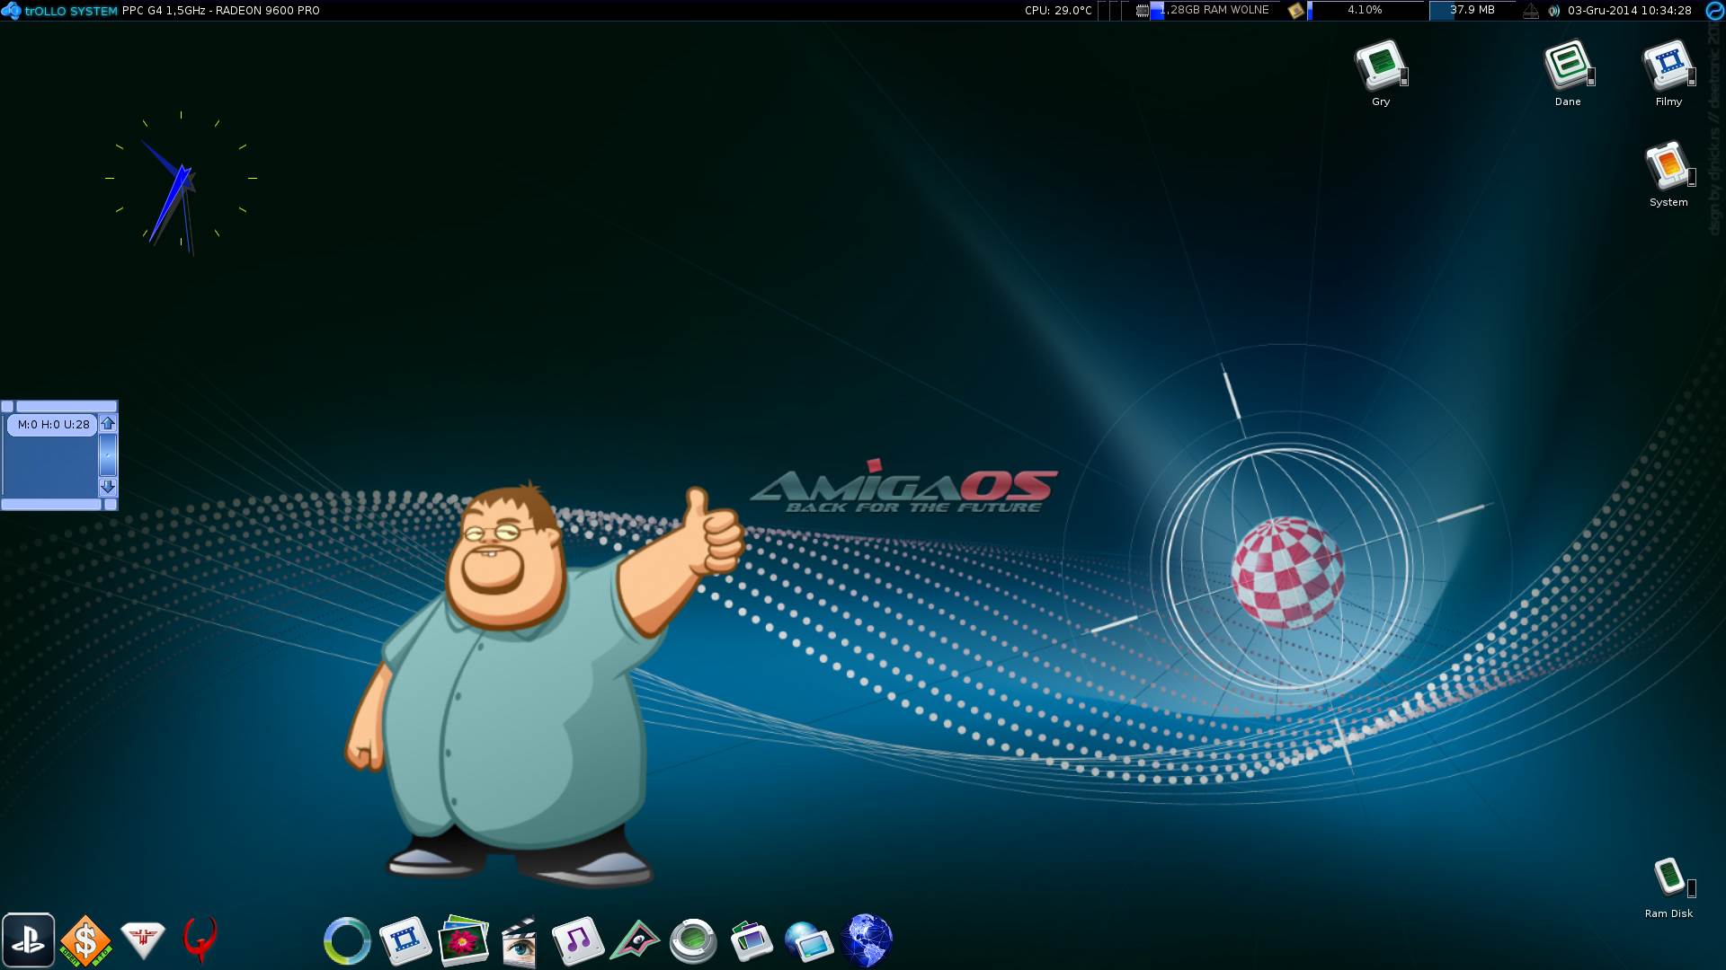Viewport: 1726px width, 970px height.
Task: Open the flower photo viewer in dock
Action: [463, 940]
